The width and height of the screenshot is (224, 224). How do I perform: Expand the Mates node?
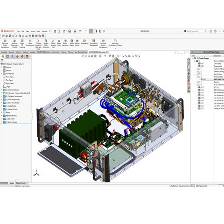pyautogui.click(x=2, y=112)
